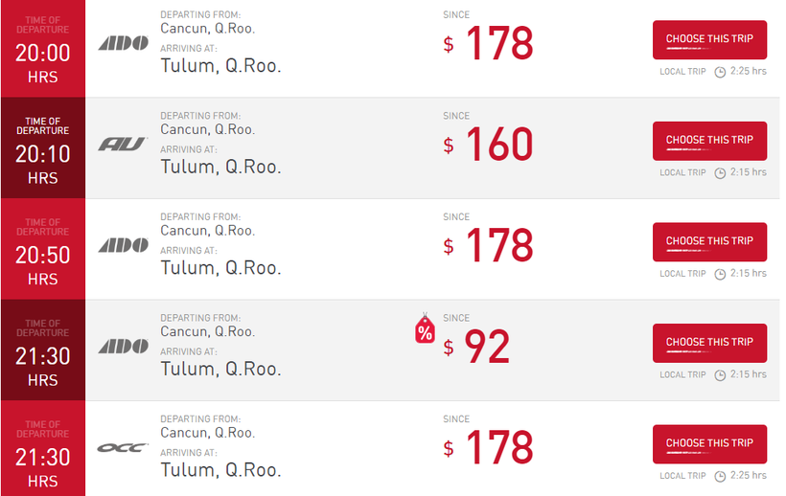Choose the 21:30 OCC trip
Screen dimensions: 786x496
tap(709, 444)
